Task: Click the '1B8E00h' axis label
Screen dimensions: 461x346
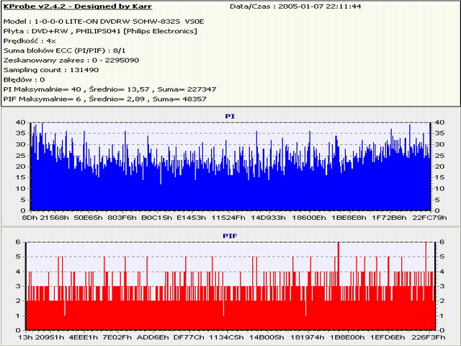Action: (x=347, y=337)
